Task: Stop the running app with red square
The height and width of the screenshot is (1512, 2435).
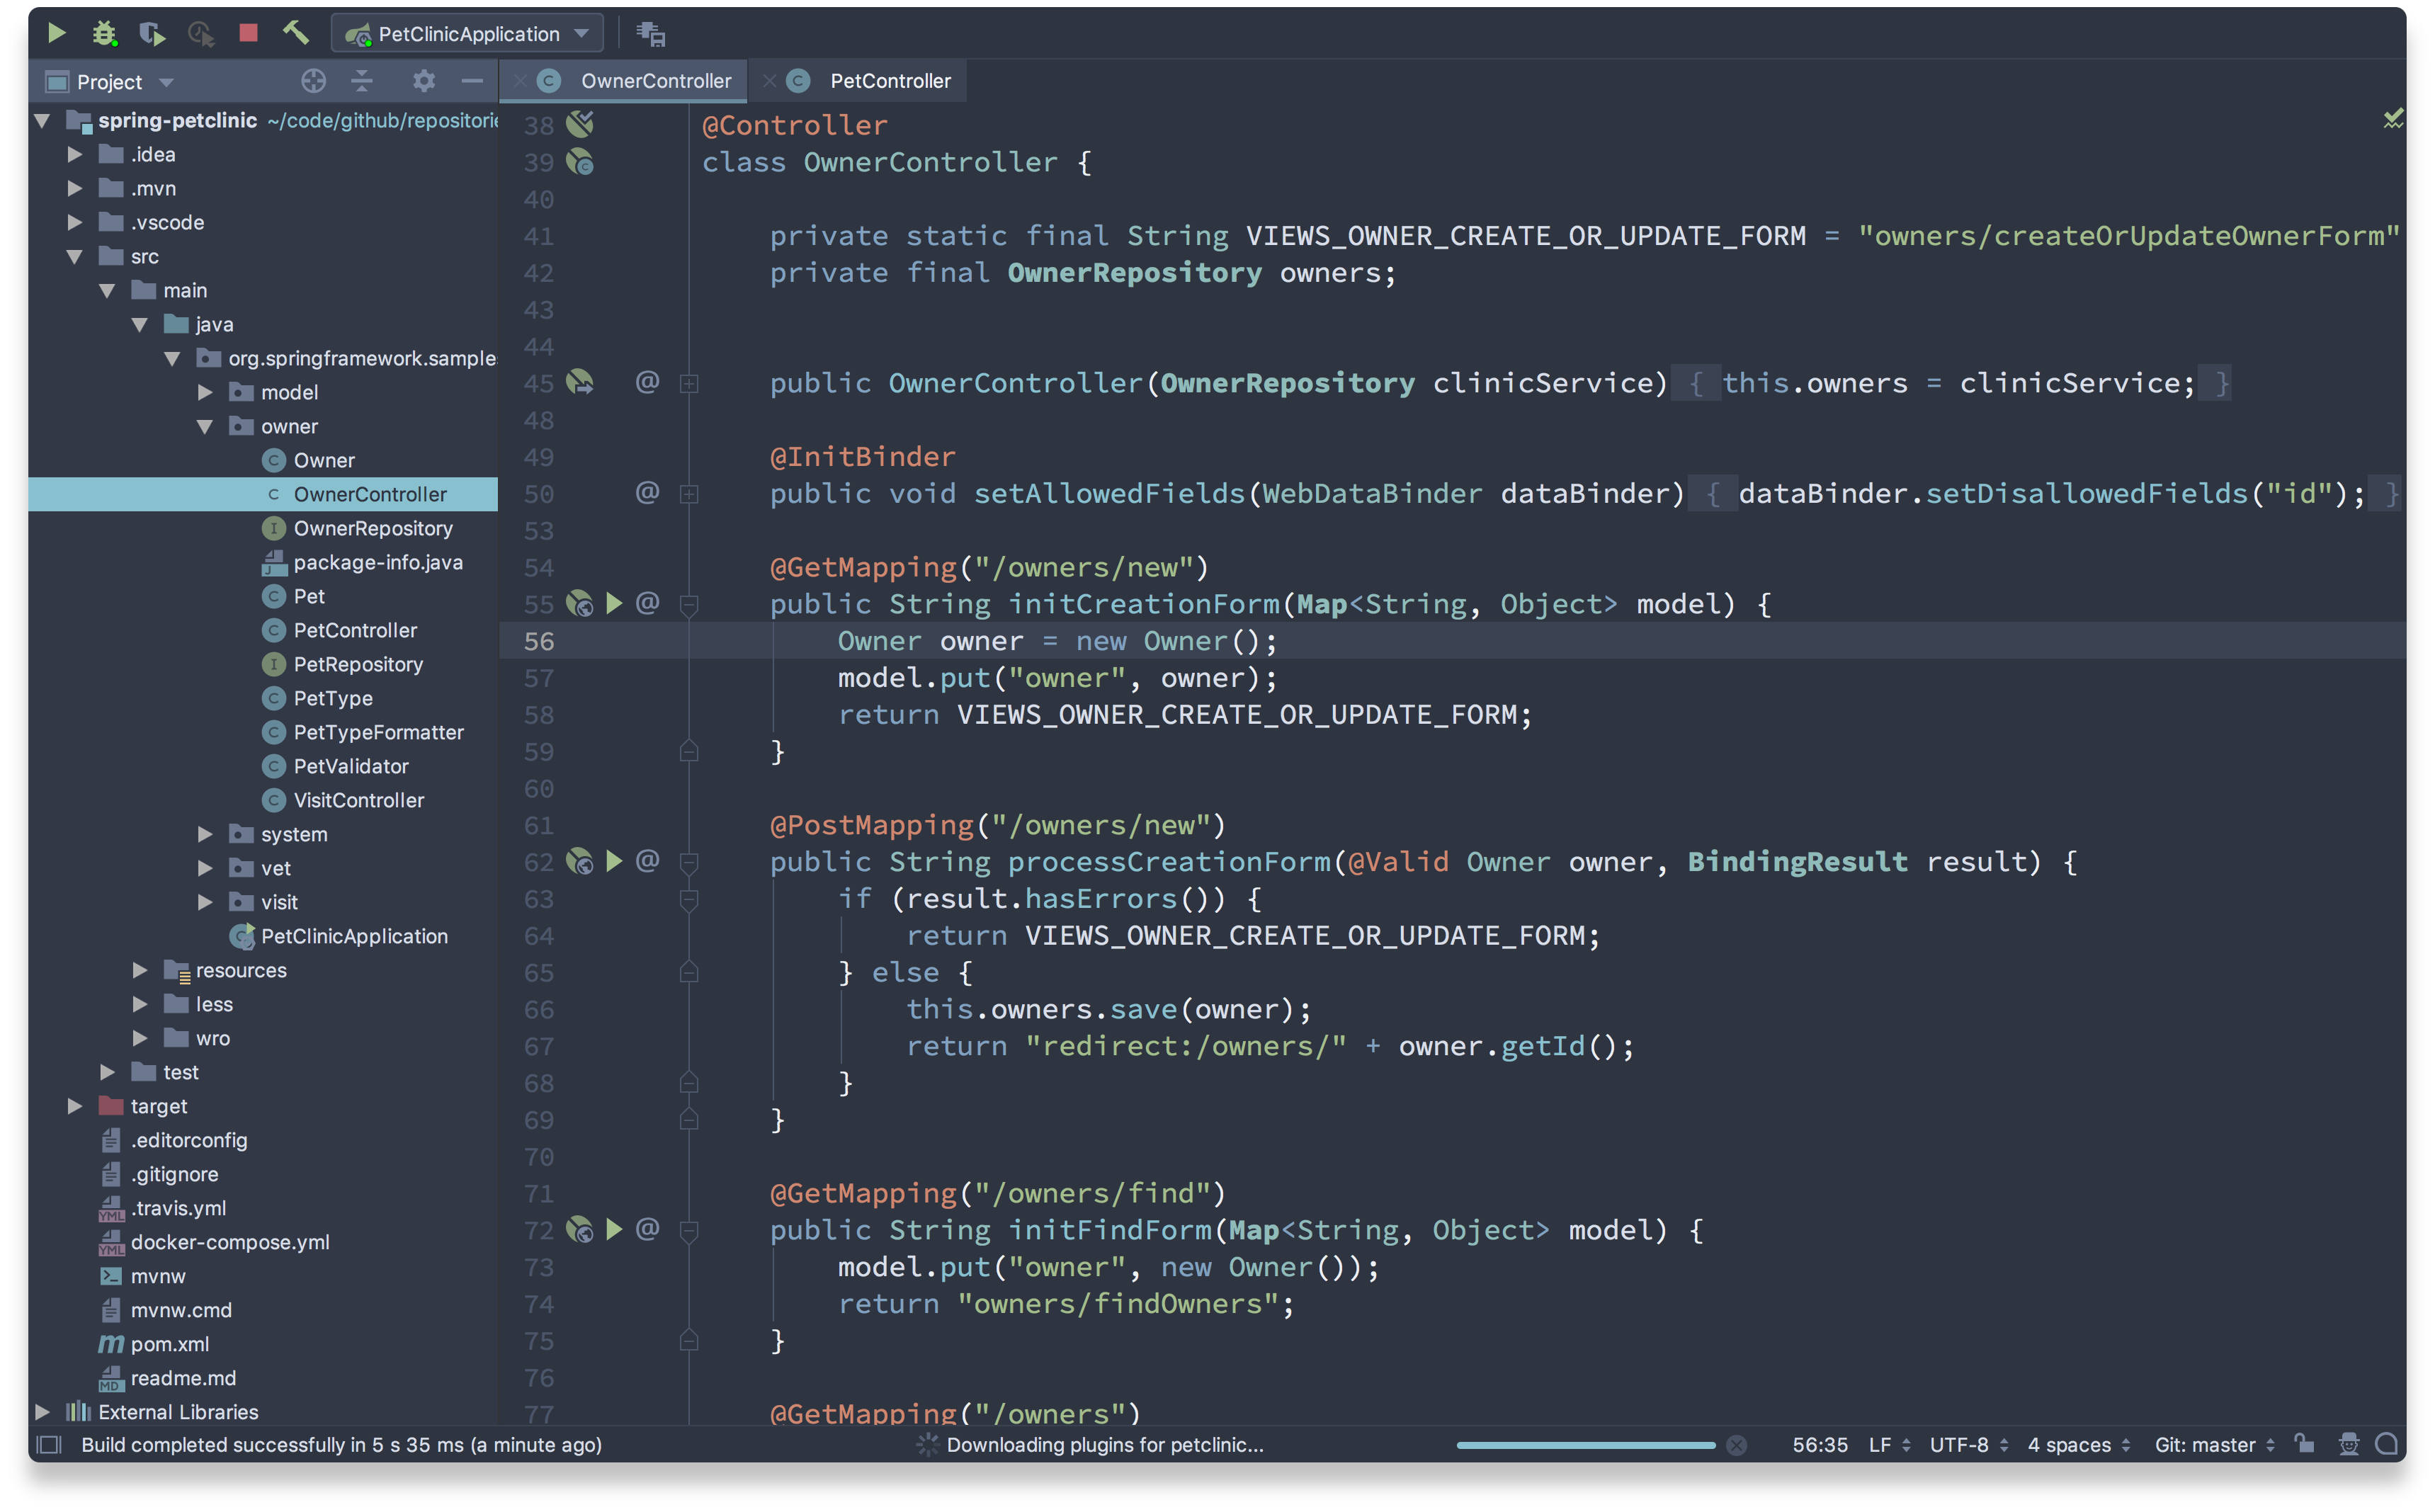Action: click(248, 33)
